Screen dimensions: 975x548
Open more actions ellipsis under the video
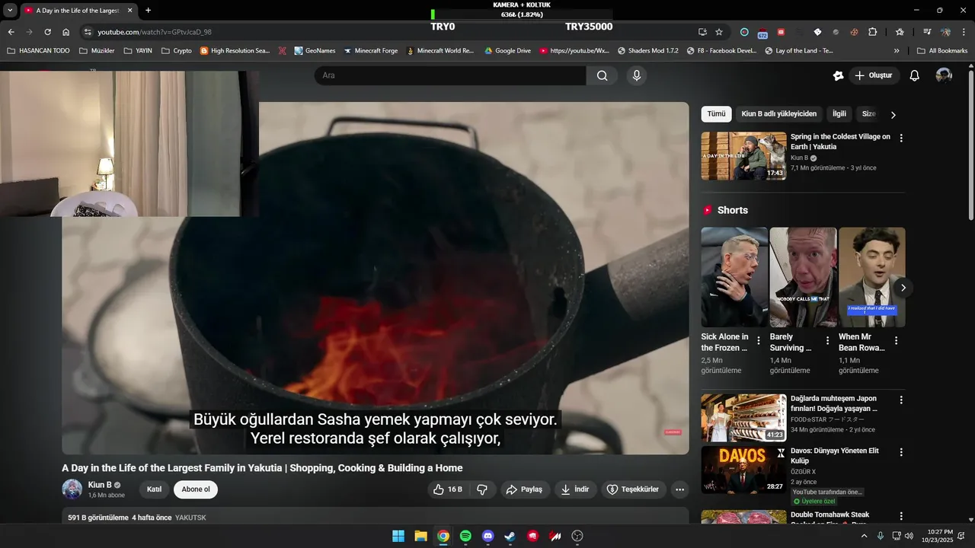680,489
